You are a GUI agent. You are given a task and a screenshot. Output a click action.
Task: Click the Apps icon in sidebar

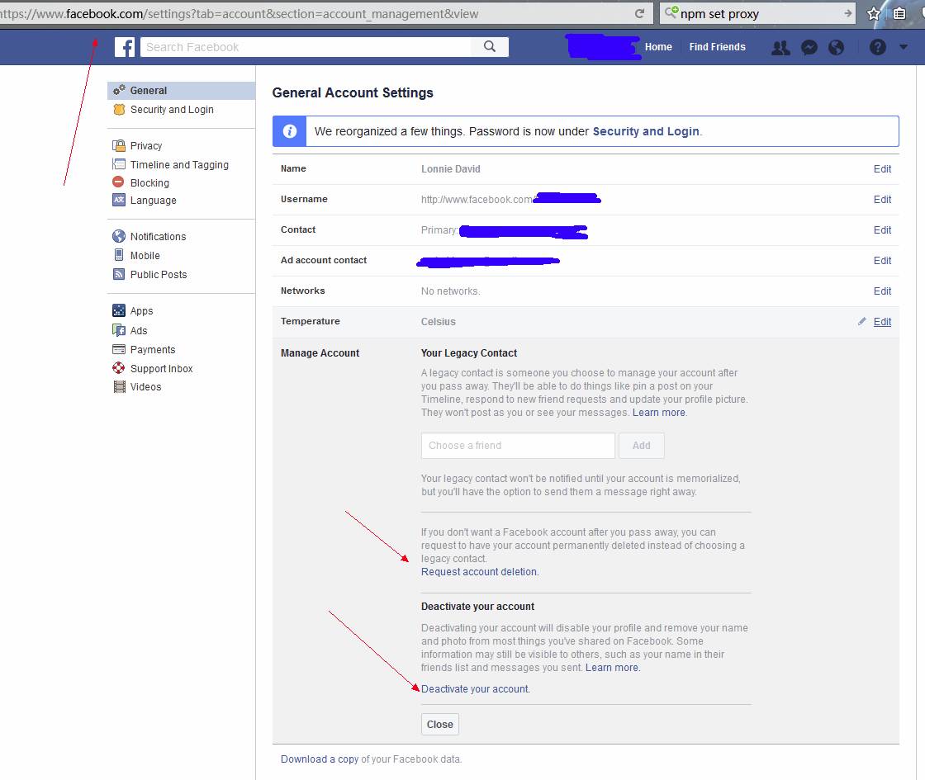119,310
